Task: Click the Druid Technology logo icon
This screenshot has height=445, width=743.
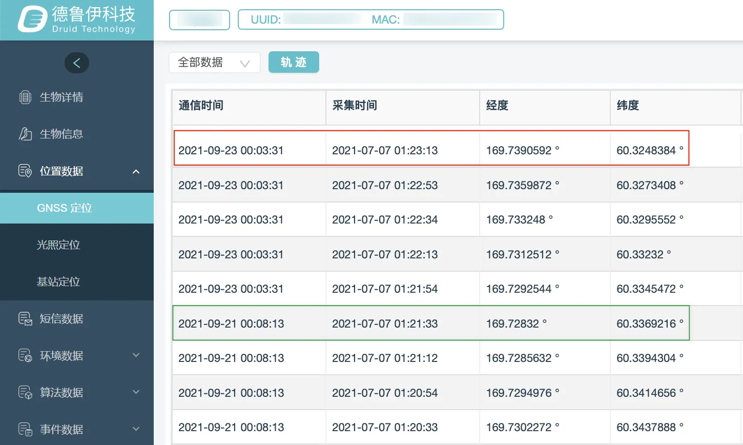Action: click(x=33, y=19)
